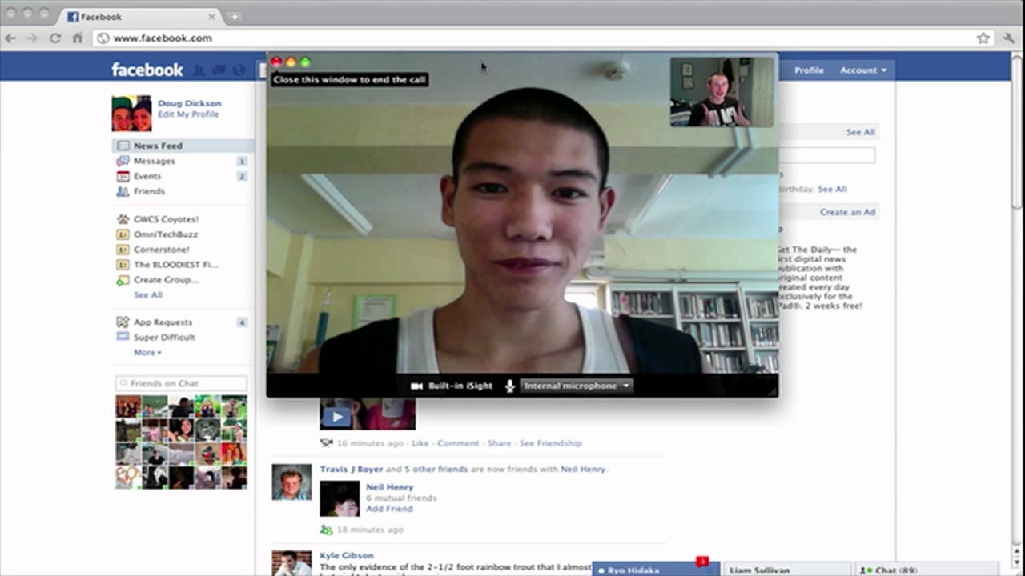Open App Requests in sidebar
Image resolution: width=1025 pixels, height=576 pixels.
pyautogui.click(x=163, y=322)
